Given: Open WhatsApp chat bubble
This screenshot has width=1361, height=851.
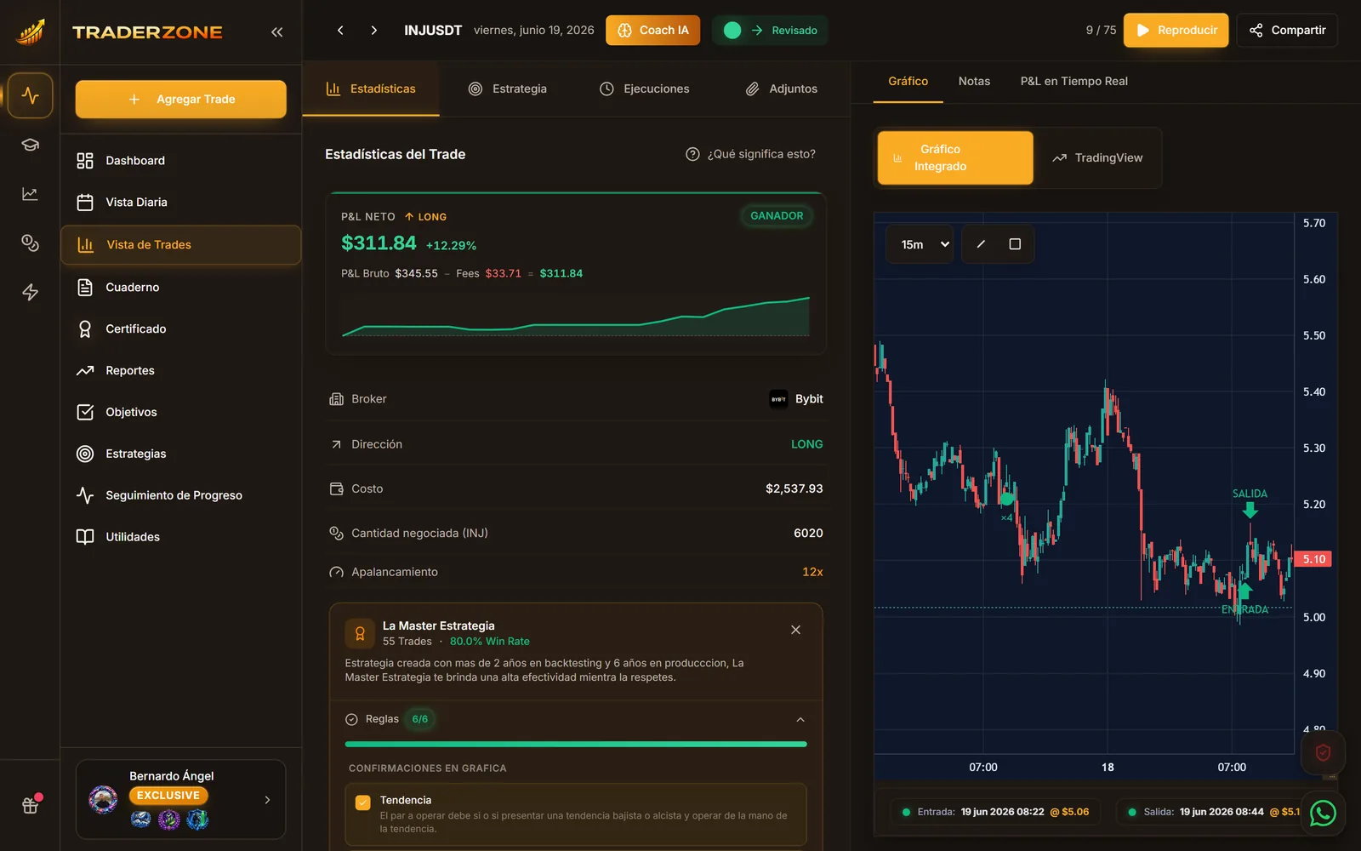Looking at the screenshot, I should 1323,813.
